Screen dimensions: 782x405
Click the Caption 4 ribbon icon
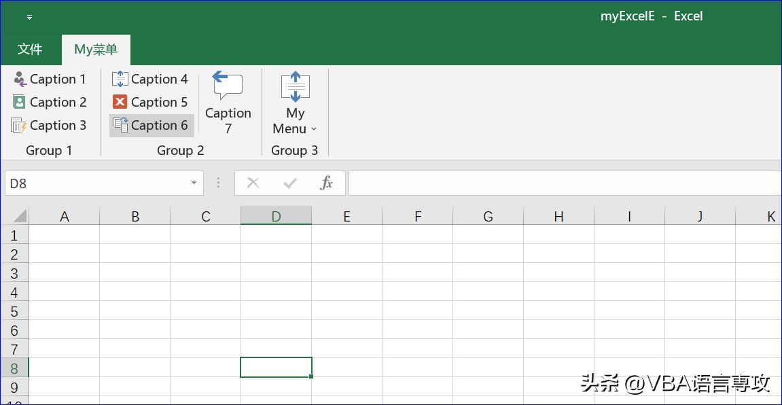pos(120,79)
